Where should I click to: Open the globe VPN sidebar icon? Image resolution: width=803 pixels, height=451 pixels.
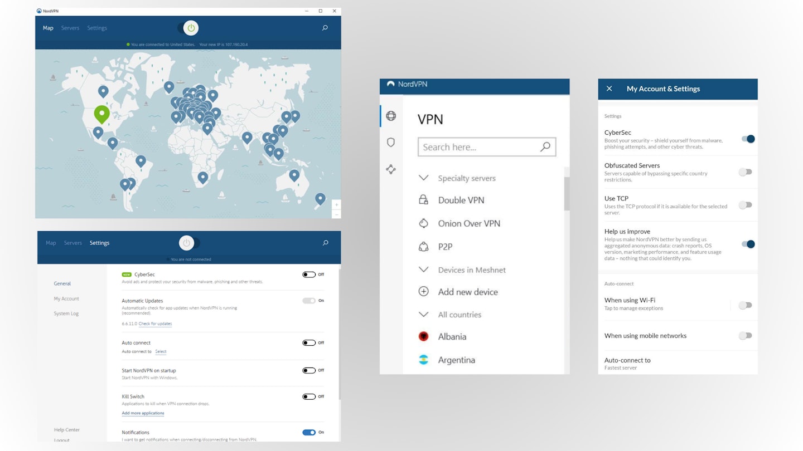(391, 116)
